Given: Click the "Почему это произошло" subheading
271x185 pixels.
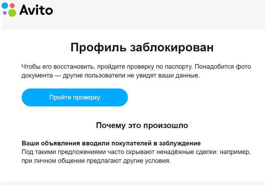Looking at the screenshot, I should click(142, 125).
